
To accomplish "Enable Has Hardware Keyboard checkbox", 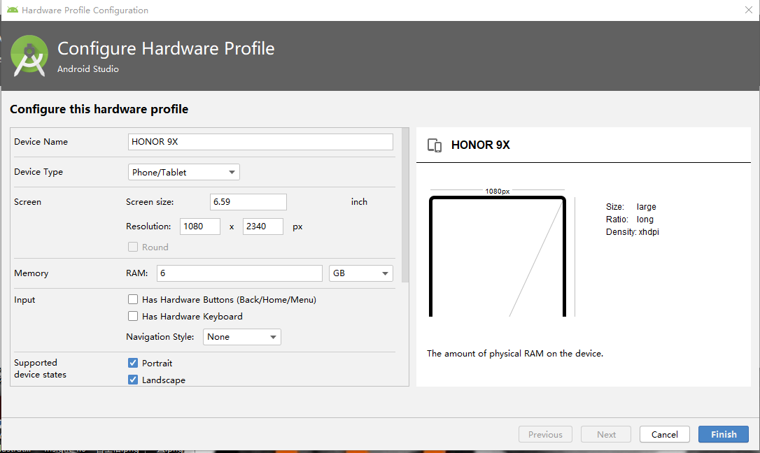I will point(133,316).
